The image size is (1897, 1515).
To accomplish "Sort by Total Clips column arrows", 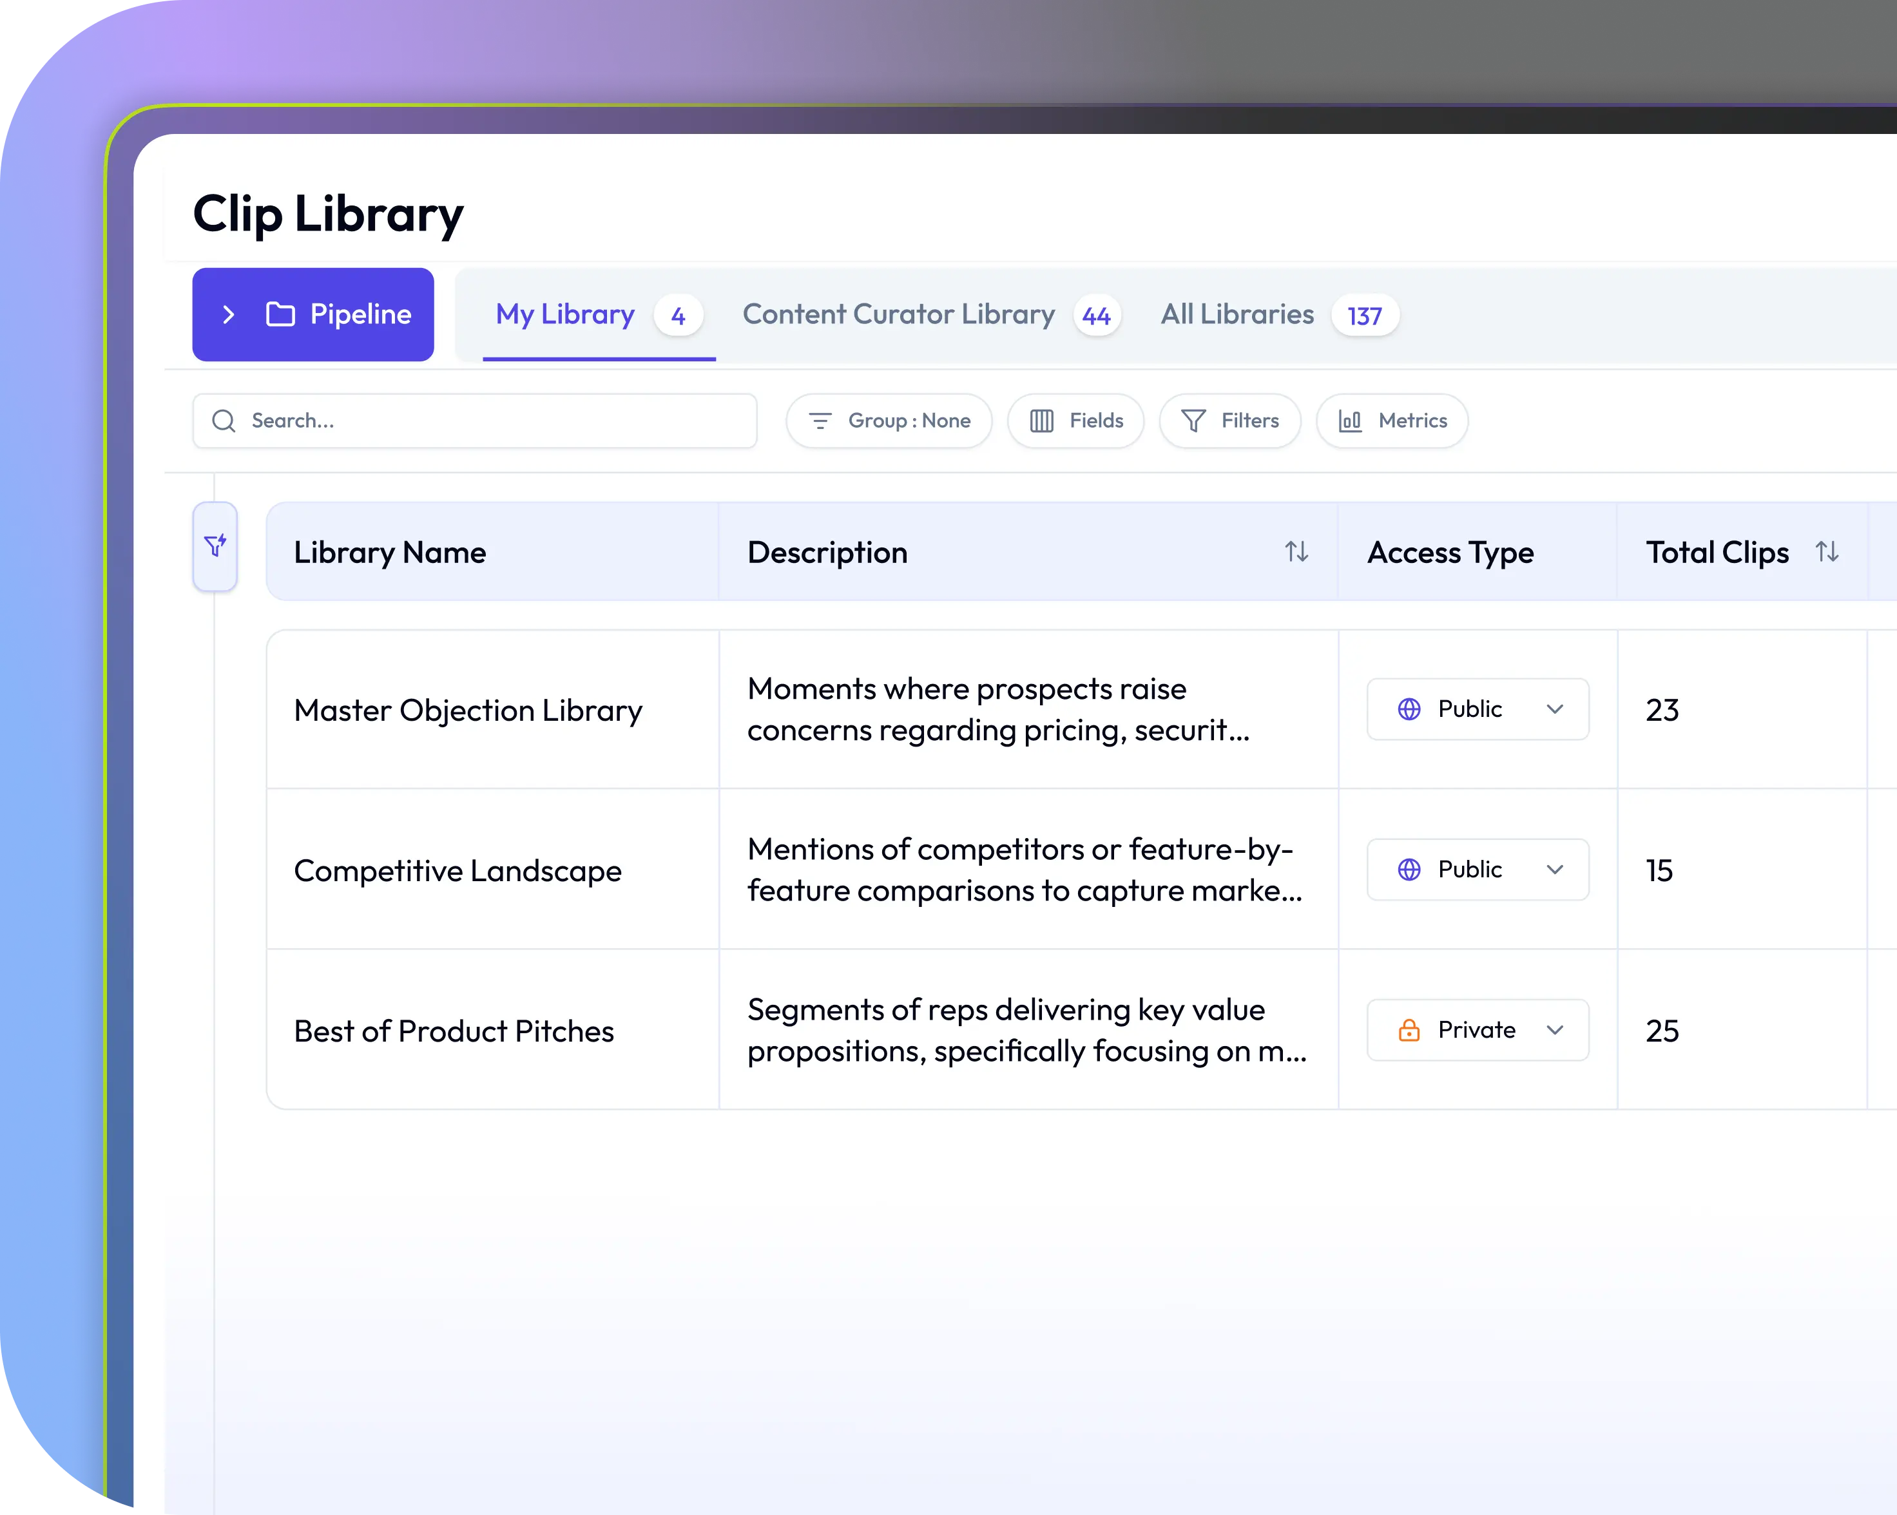I will pos(1827,551).
